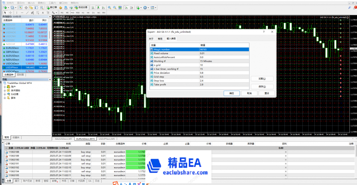This screenshot has height=185, width=357.
Task: Switch chart to H4 timeframe
Action: coord(88,13)
